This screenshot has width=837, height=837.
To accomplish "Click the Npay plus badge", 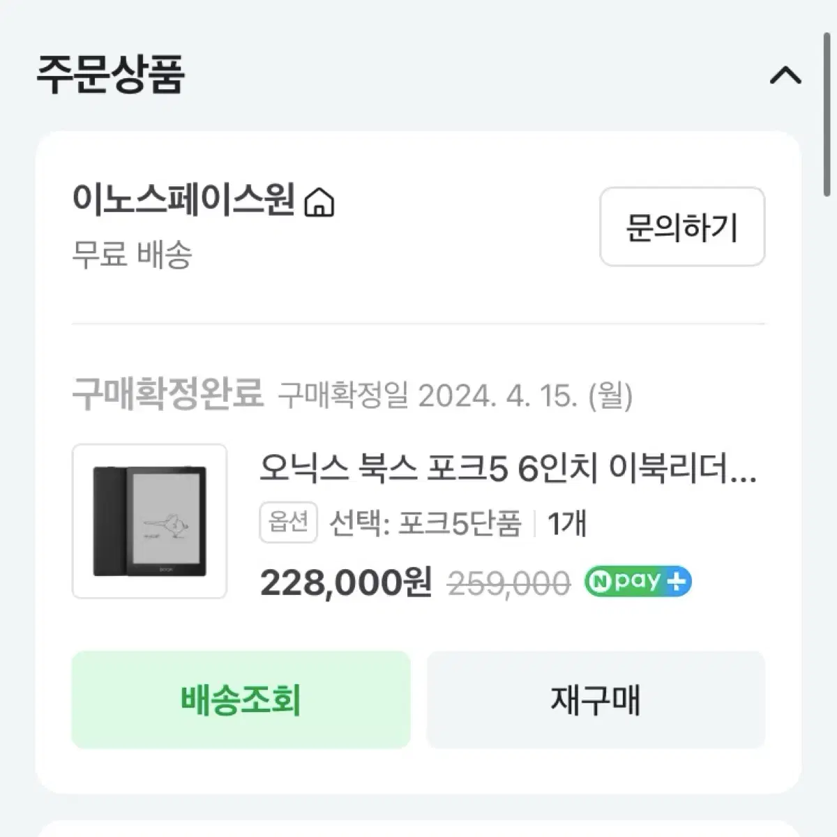I will click(638, 581).
